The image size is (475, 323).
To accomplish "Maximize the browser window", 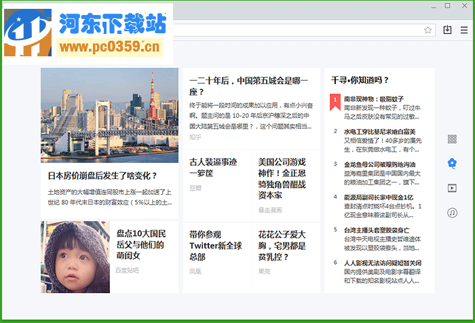I will coord(447,5).
